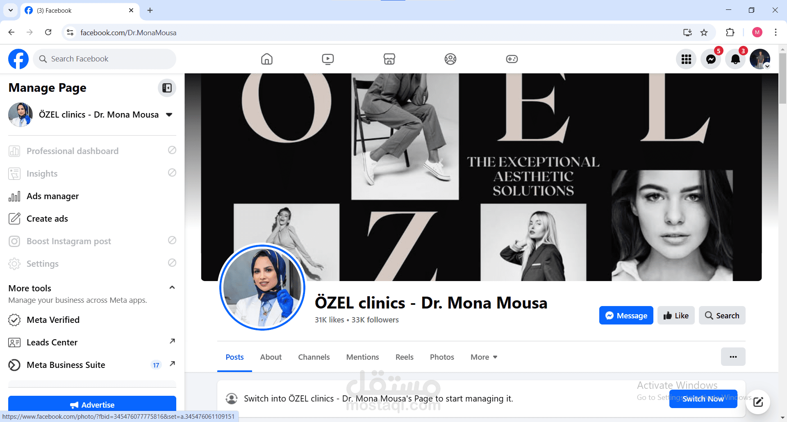The width and height of the screenshot is (787, 422).
Task: Click the blue Message button
Action: pyautogui.click(x=626, y=315)
